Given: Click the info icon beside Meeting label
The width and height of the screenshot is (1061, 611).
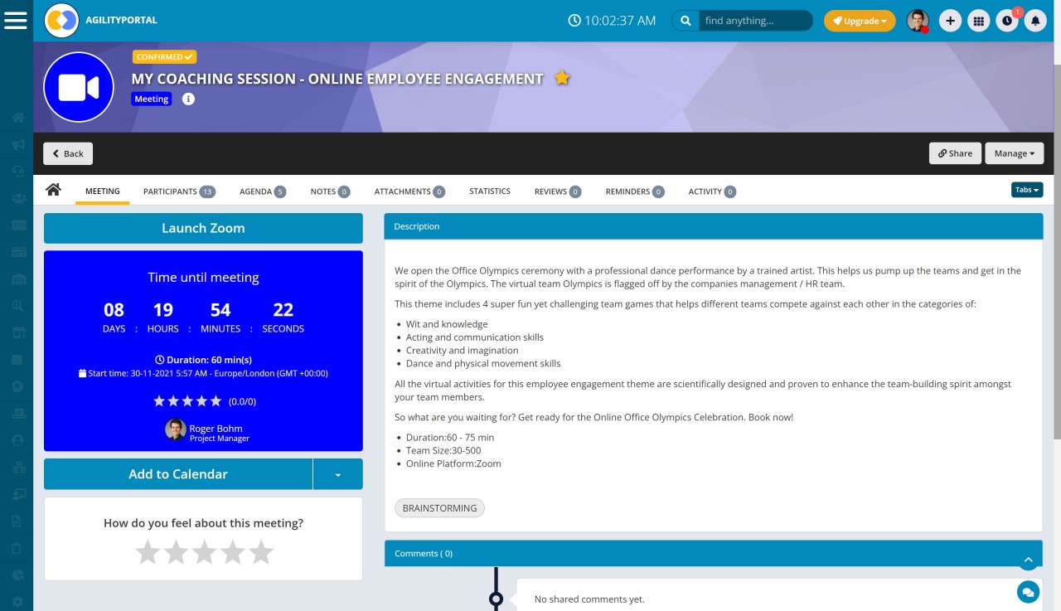Looking at the screenshot, I should pos(188,99).
